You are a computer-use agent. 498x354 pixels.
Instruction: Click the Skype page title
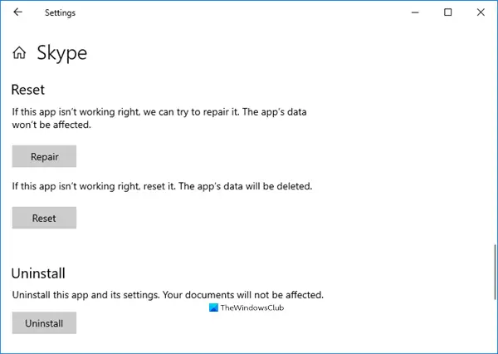pos(61,54)
